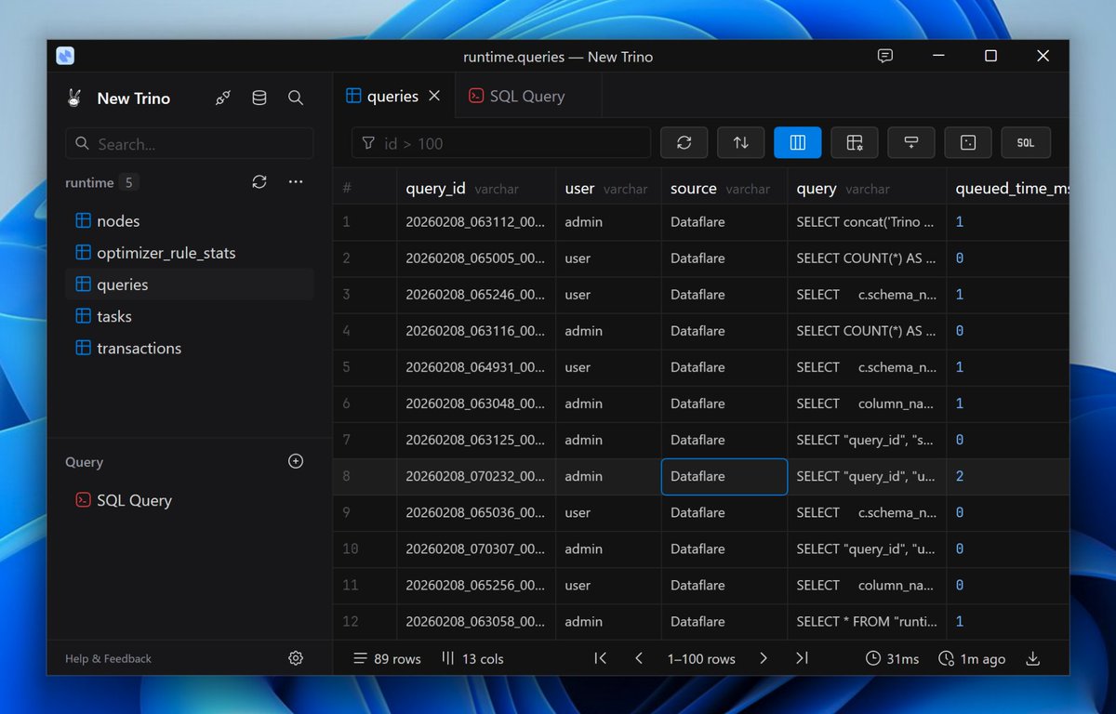Click the SQL toolbar button
The image size is (1116, 714).
click(1025, 142)
